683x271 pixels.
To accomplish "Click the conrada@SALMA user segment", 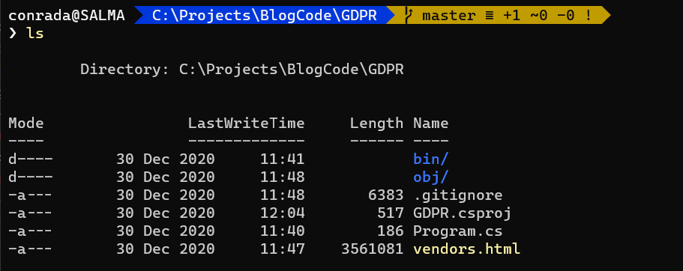I will click(x=67, y=16).
